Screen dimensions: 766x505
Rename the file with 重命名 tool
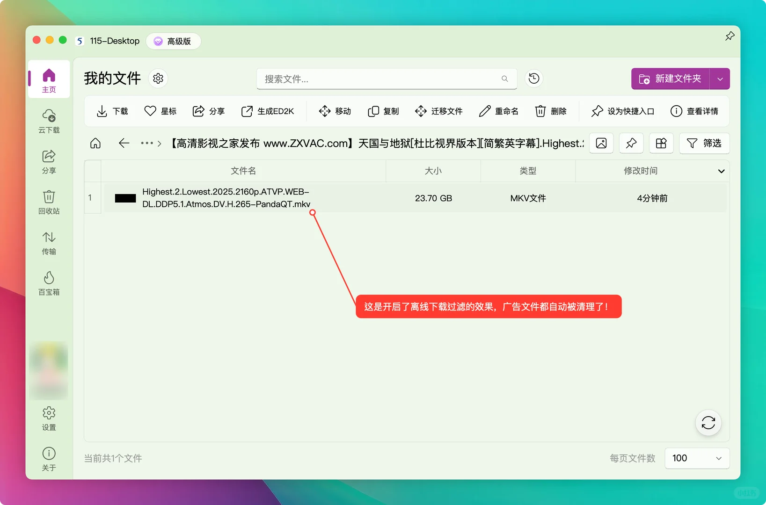pos(499,111)
